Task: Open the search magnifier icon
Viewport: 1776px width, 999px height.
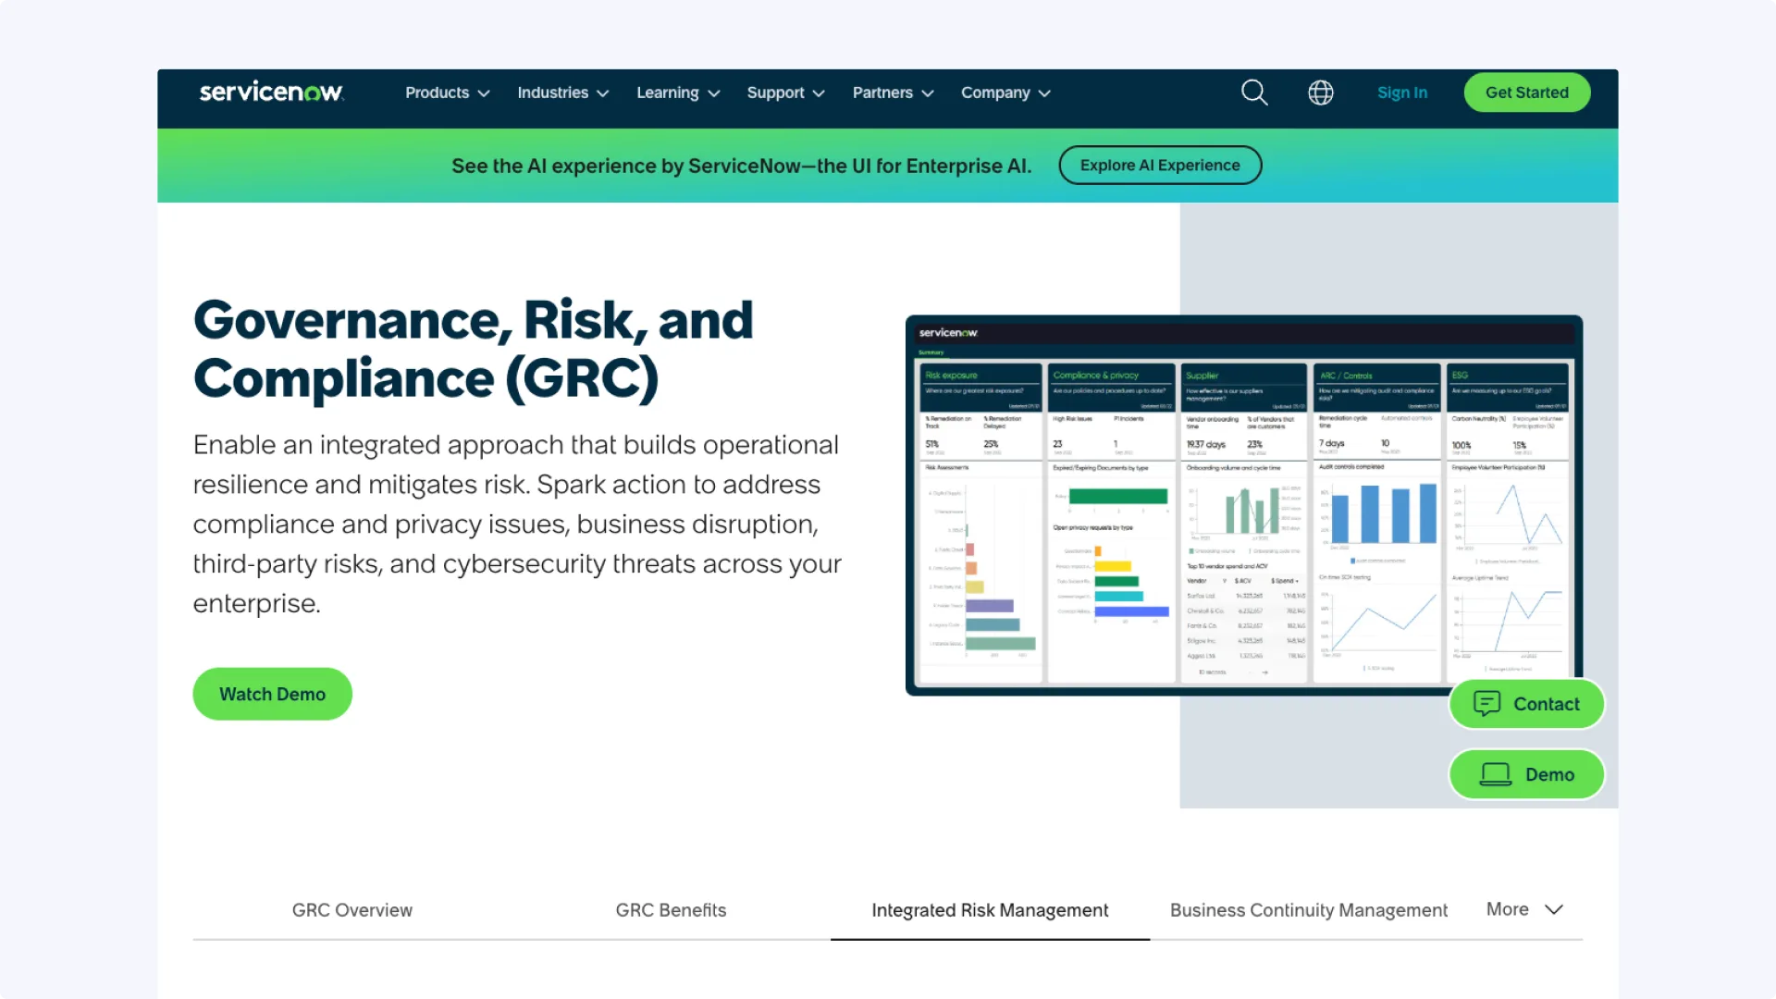Action: tap(1254, 92)
